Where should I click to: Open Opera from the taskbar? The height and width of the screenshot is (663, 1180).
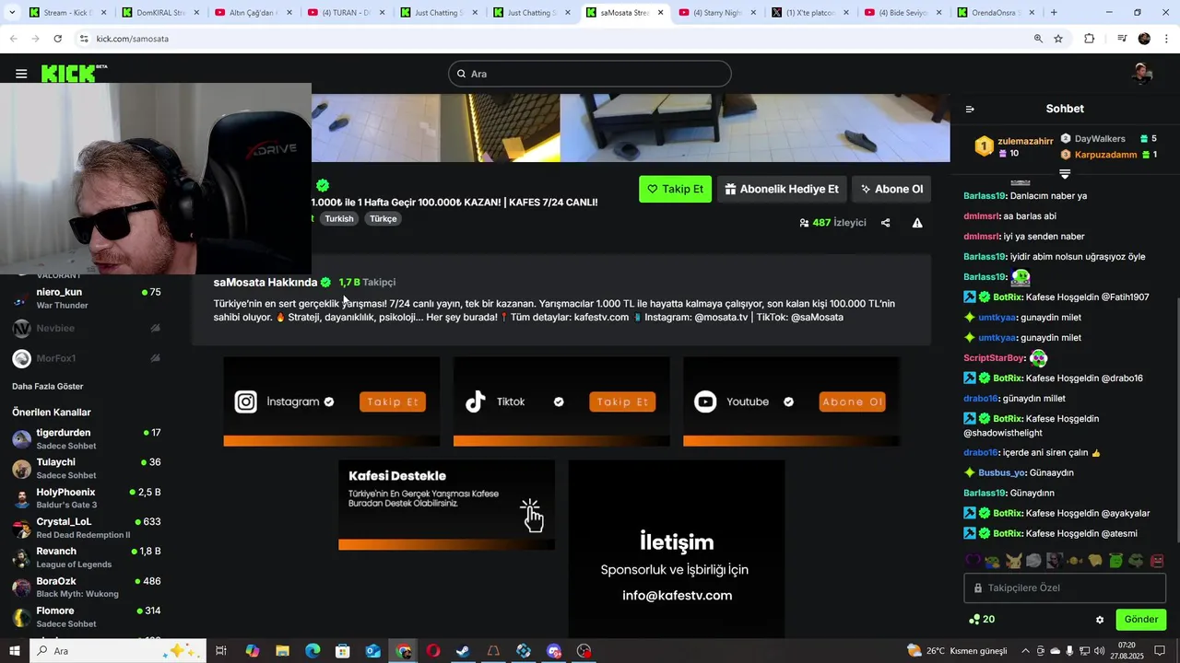[432, 651]
